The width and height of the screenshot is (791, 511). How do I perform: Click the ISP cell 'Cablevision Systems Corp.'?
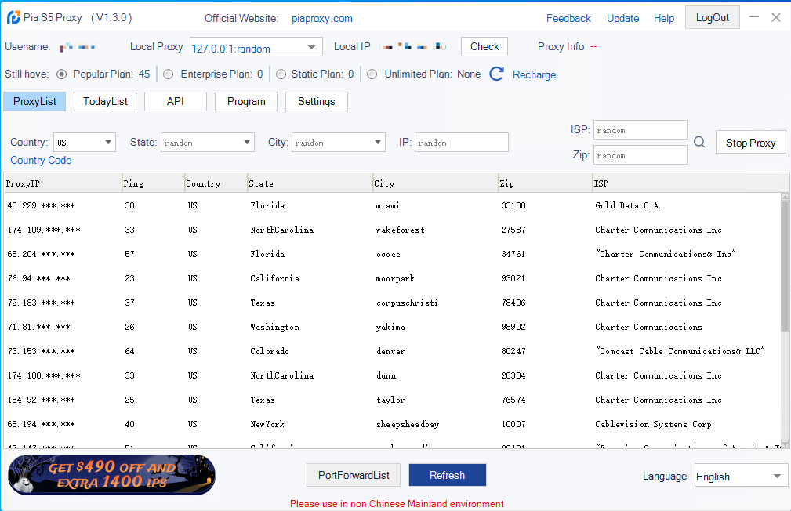tap(655, 424)
